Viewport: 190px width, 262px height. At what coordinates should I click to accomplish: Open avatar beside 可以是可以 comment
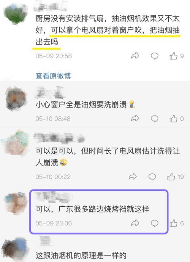point(15,143)
